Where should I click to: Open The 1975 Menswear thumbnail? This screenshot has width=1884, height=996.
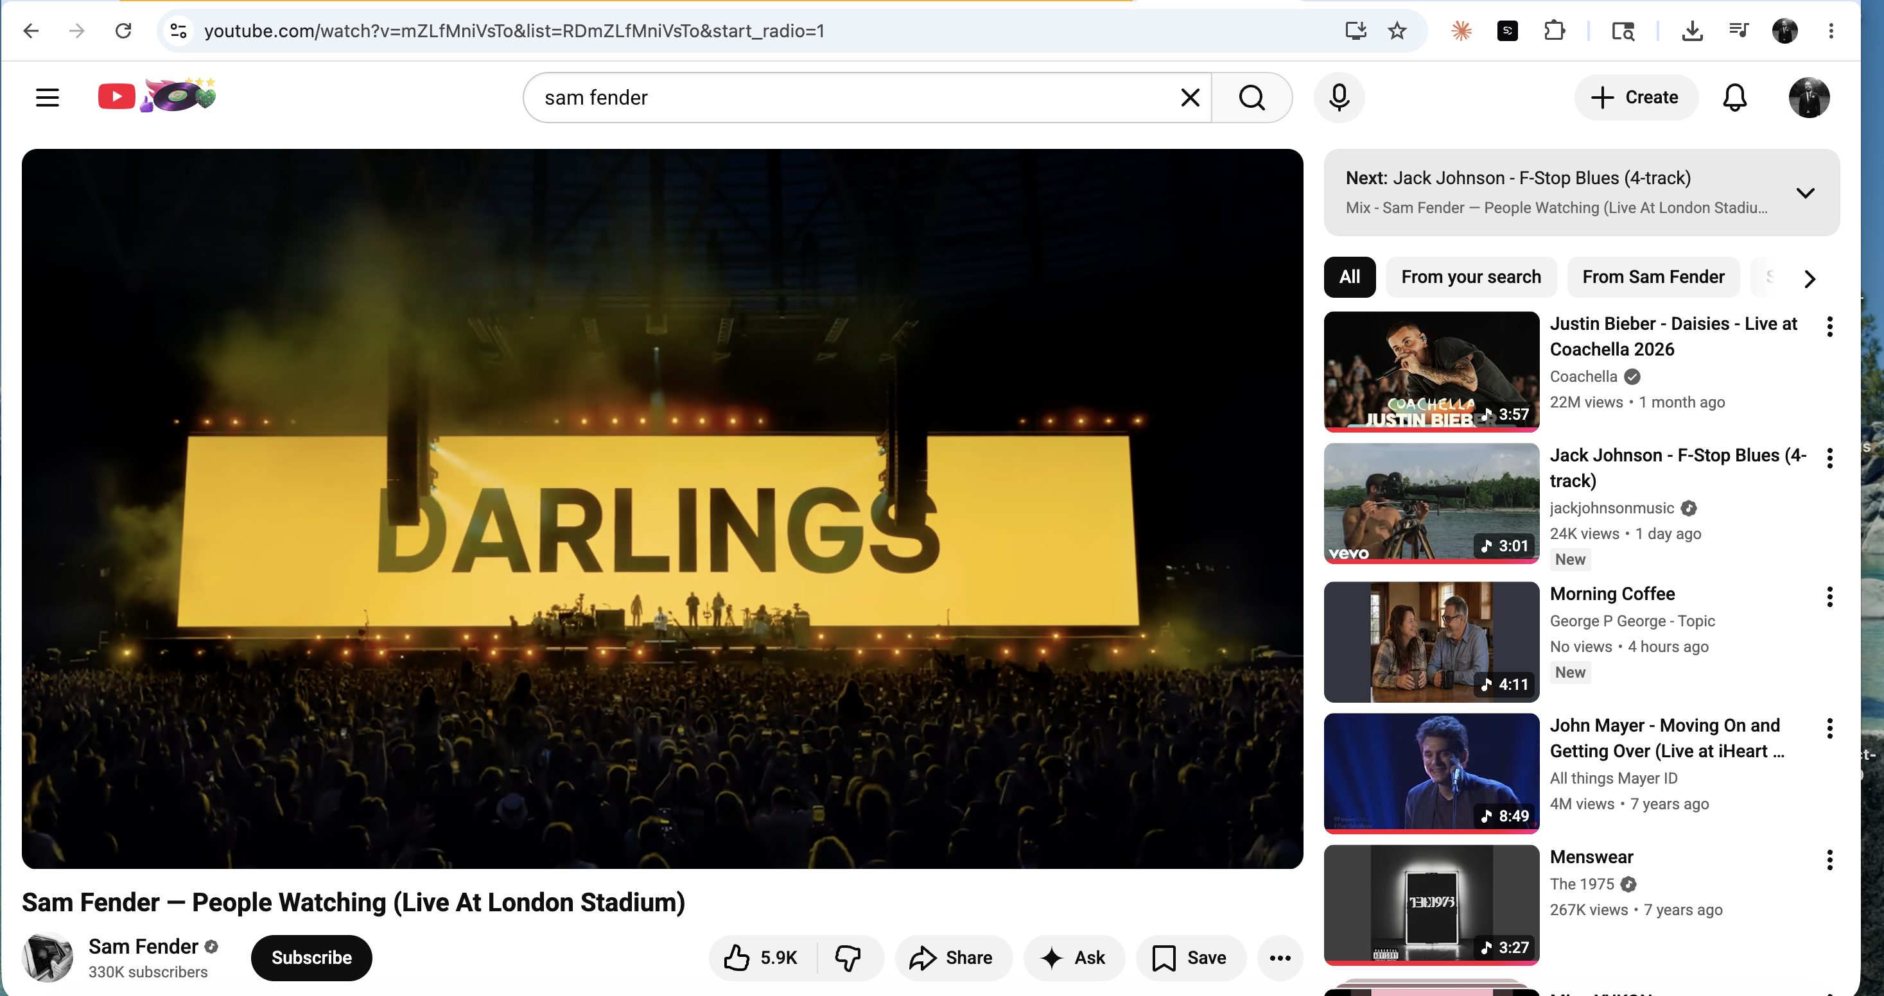1431,905
